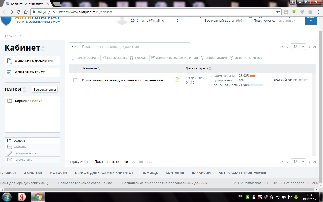Expand the смотреть connected modules dropdown
This screenshot has height=202, width=323.
coord(287,21)
